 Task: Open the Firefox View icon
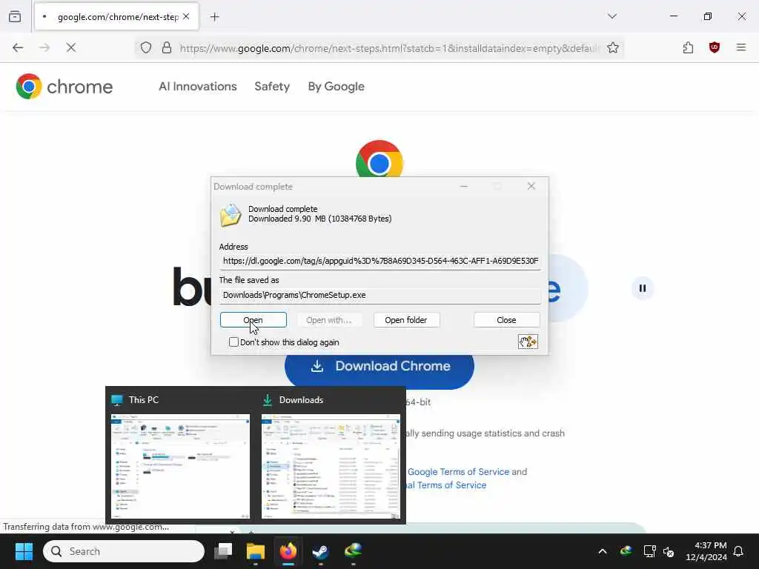[x=15, y=16]
